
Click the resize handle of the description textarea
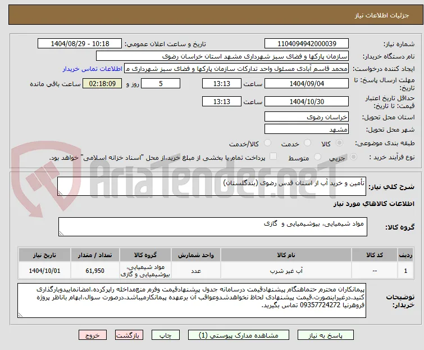click(x=60, y=193)
